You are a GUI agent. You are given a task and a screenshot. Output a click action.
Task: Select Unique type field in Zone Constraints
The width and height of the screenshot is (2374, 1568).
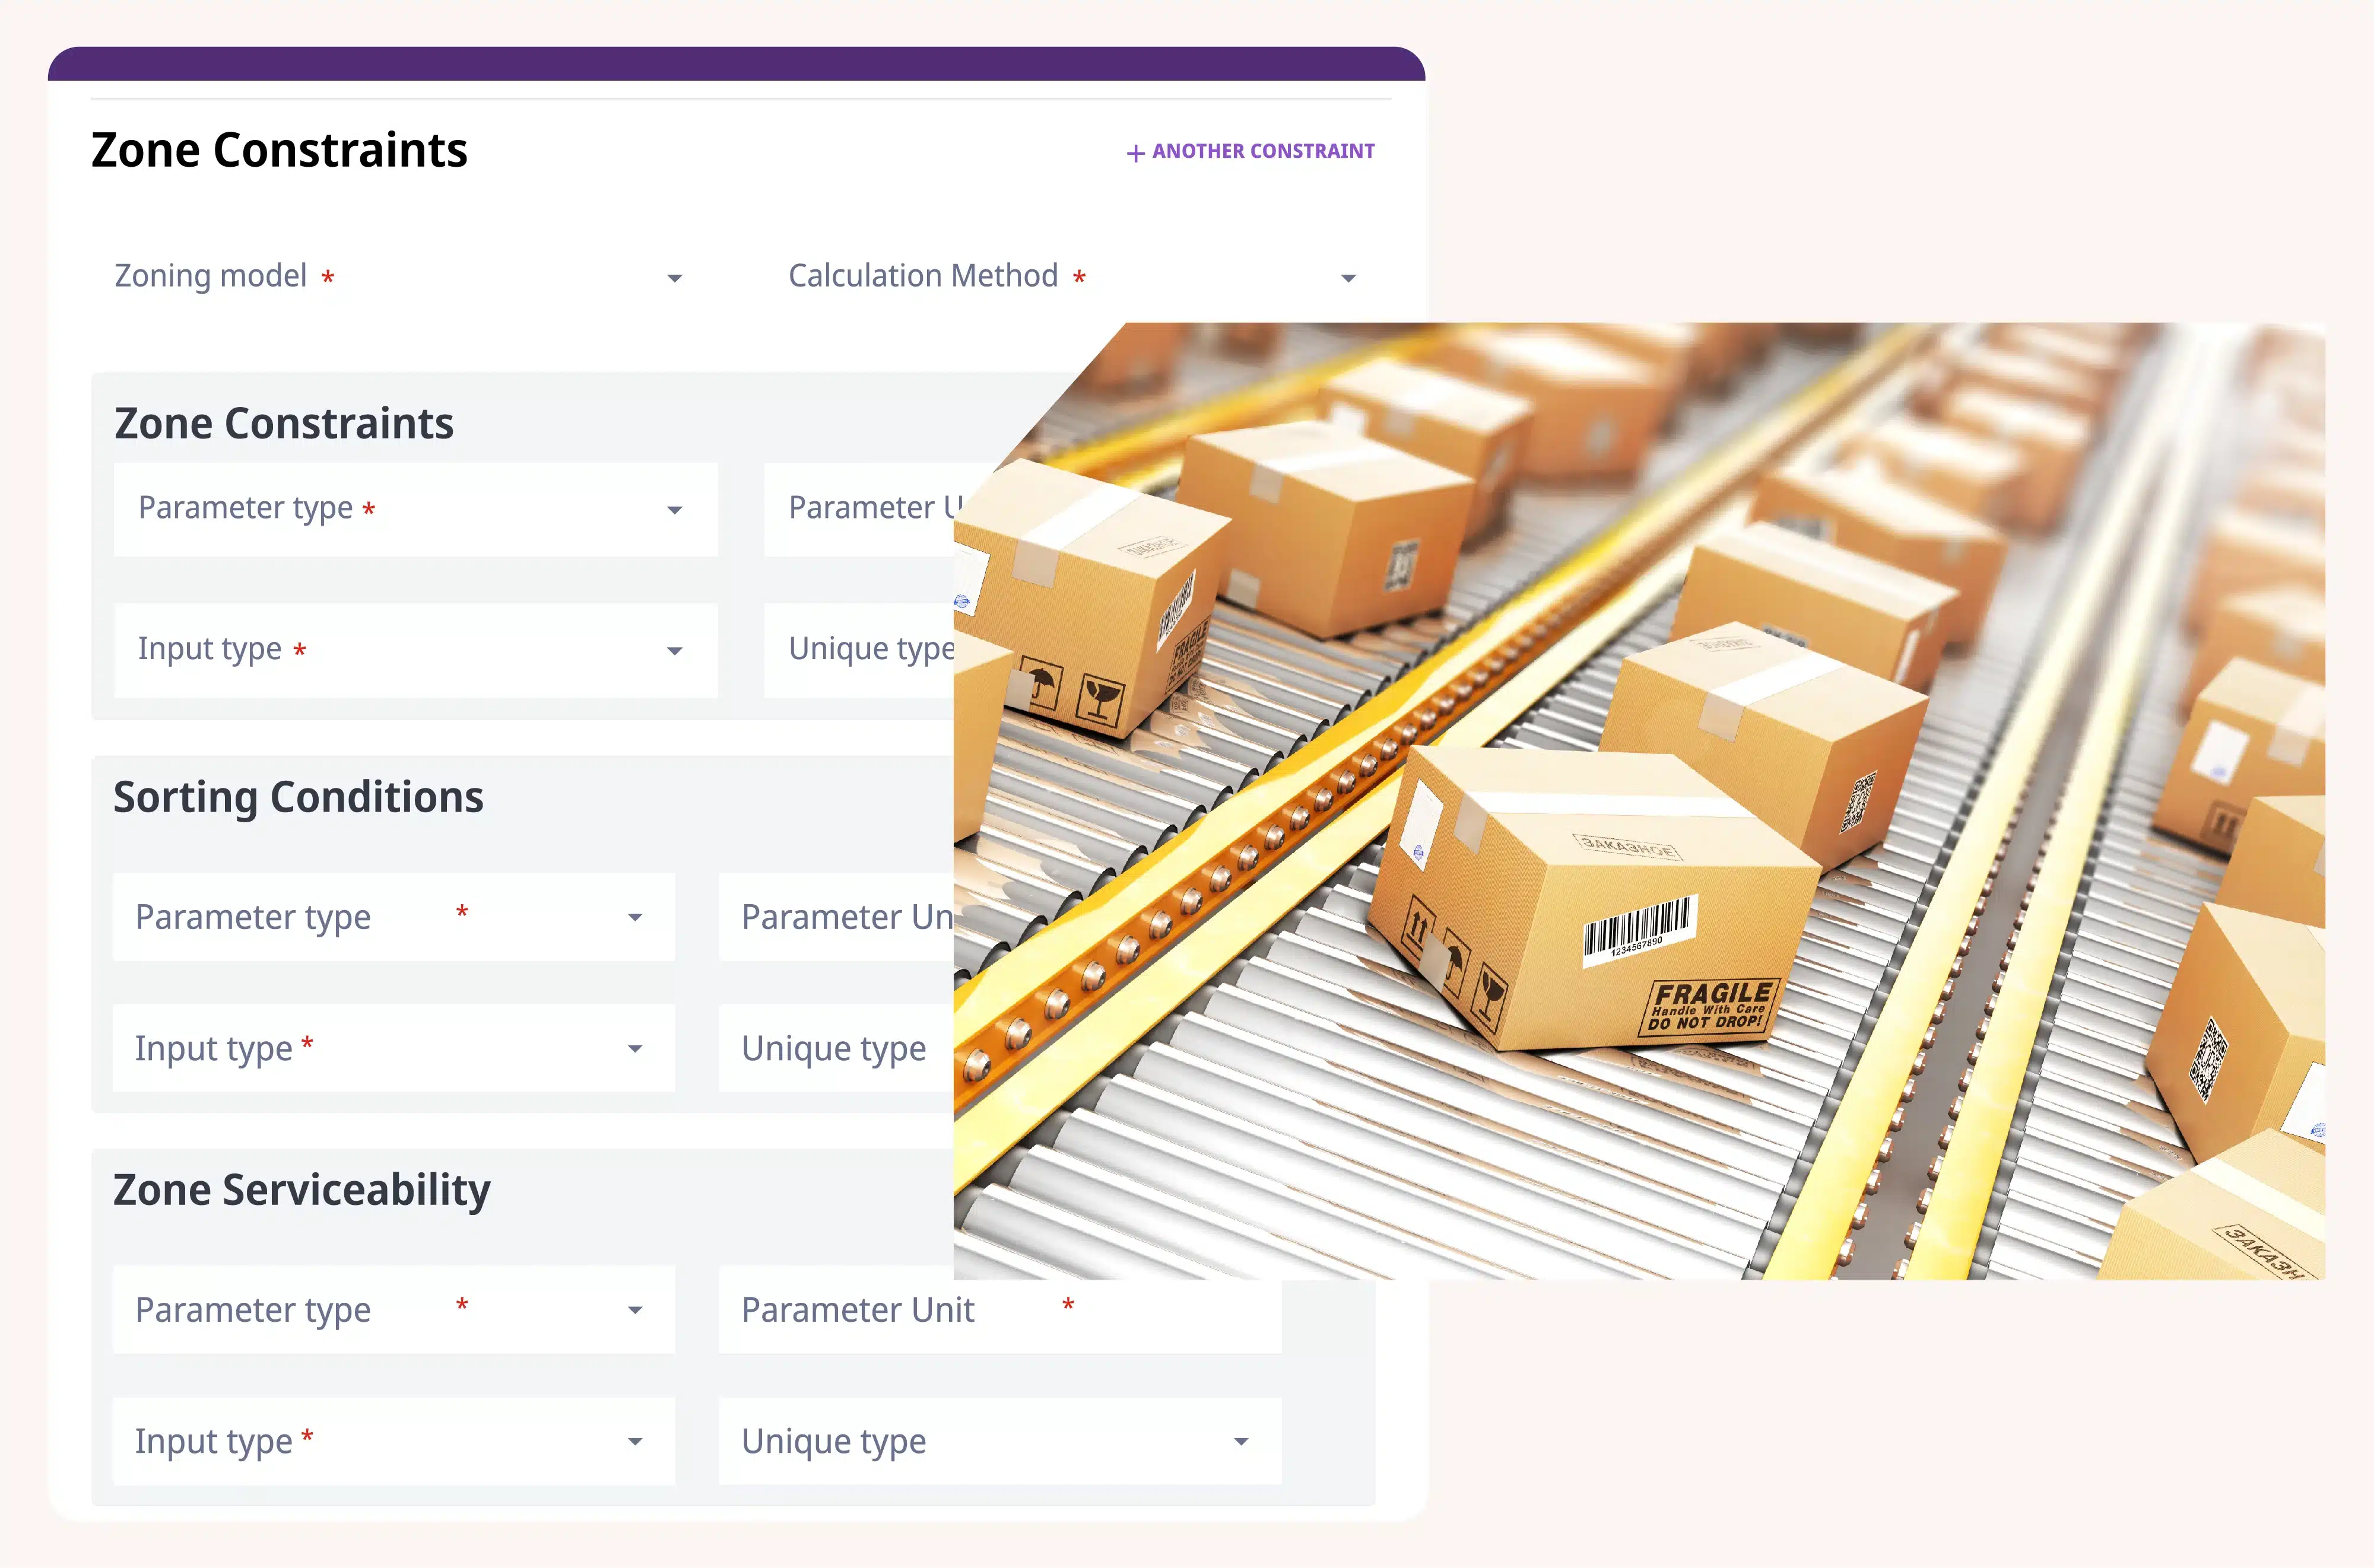pos(861,650)
